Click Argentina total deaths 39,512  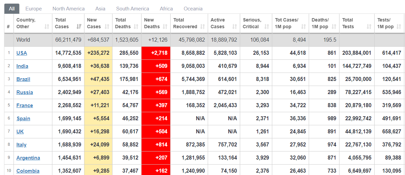129,158
